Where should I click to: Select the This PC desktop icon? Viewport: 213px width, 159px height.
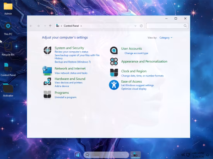pyautogui.click(x=8, y=29)
